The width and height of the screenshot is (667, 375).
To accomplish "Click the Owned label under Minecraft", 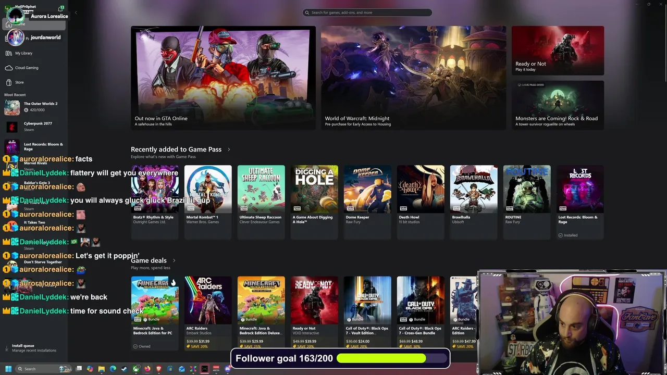I will (x=142, y=346).
